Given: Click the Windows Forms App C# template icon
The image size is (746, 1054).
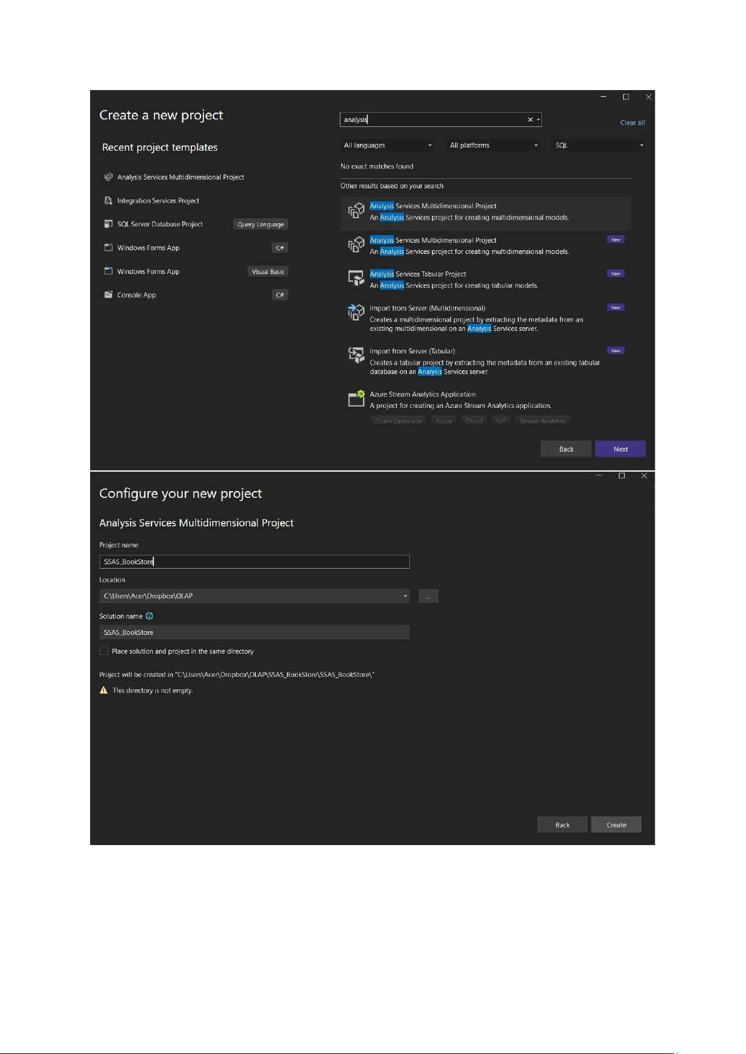Looking at the screenshot, I should pyautogui.click(x=108, y=248).
